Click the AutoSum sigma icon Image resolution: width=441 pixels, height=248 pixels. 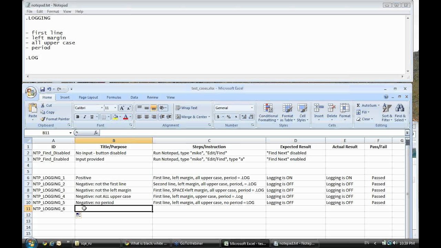pos(358,105)
